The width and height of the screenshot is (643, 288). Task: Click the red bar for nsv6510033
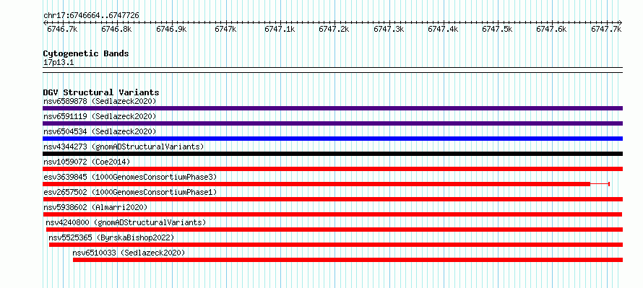pyautogui.click(x=348, y=260)
